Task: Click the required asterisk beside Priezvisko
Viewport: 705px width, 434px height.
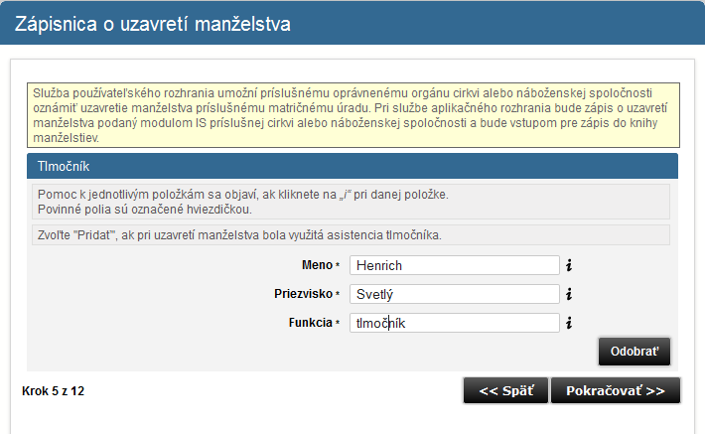Action: pos(338,294)
